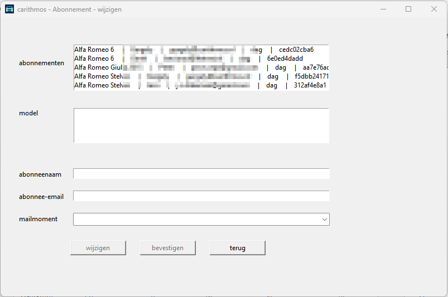Go back with the terug button
448x297 pixels.
(237, 248)
